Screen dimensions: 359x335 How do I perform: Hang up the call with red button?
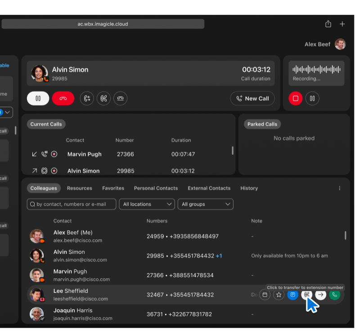[63, 98]
